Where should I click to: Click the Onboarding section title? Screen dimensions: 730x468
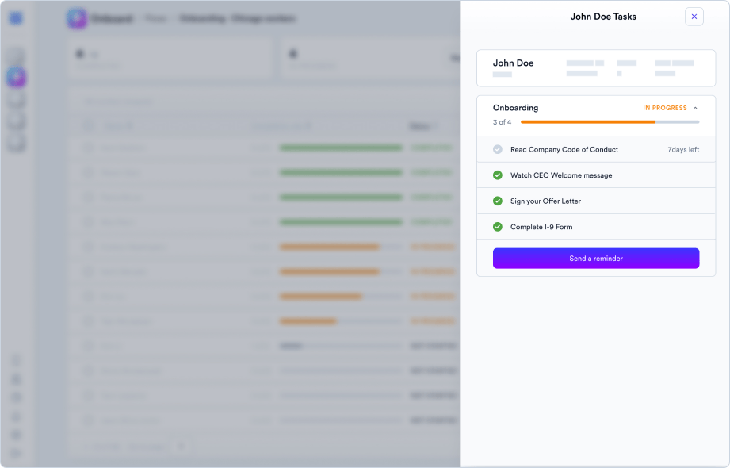pyautogui.click(x=515, y=108)
